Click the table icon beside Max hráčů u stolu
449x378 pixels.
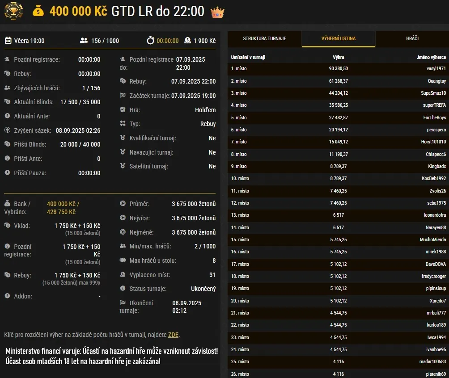(123, 260)
